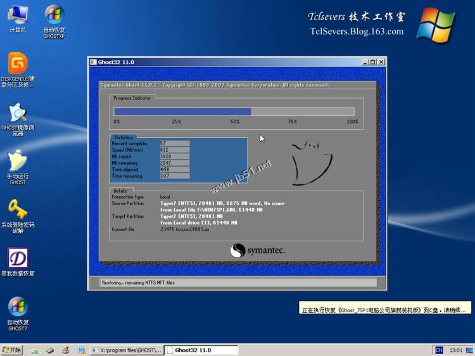Minimize the Ghost32 11.0 window
475x356 pixels.
(365, 62)
